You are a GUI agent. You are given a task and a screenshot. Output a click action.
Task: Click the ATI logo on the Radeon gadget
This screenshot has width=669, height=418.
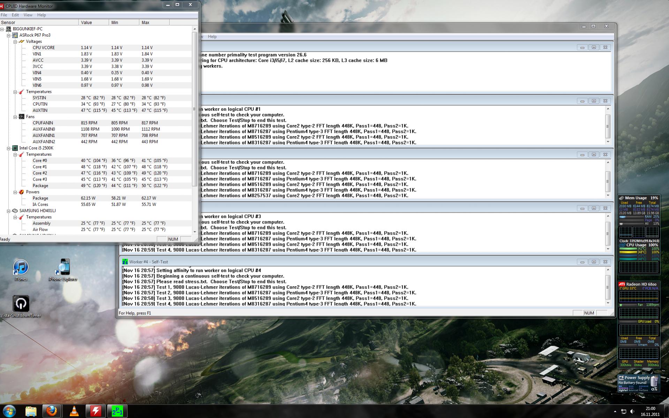[622, 284]
